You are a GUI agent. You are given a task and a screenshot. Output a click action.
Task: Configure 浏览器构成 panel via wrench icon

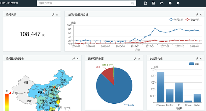(197, 59)
